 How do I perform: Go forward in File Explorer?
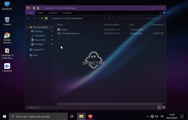pos(34,18)
